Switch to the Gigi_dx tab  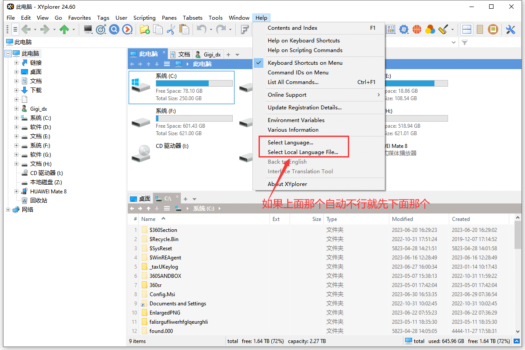(x=208, y=54)
